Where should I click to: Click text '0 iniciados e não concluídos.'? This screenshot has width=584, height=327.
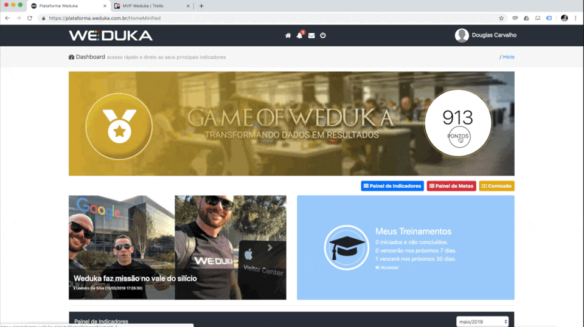412,242
